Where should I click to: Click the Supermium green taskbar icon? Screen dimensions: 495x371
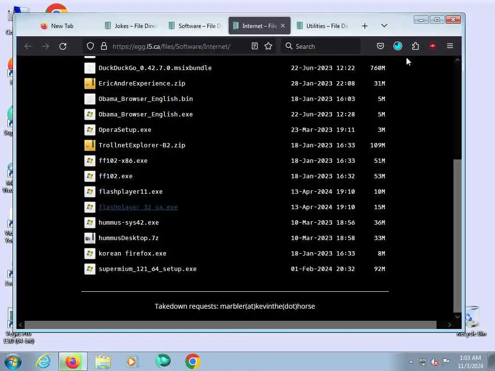point(163,361)
